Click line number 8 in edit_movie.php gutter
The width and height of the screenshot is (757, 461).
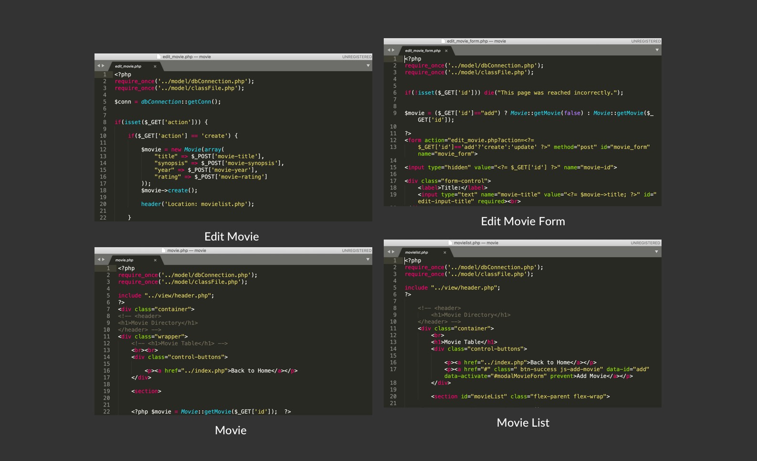(105, 122)
